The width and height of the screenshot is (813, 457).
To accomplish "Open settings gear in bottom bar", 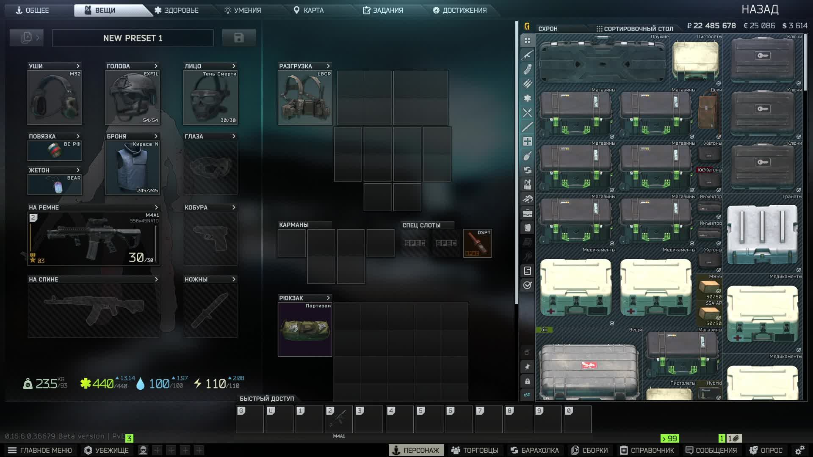I will click(799, 450).
